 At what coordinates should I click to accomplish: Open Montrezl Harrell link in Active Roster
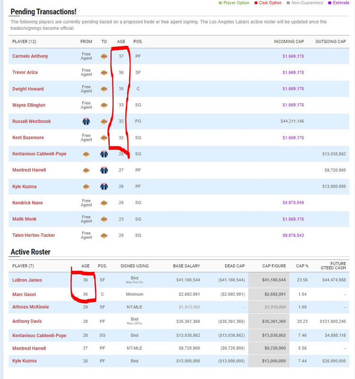(29, 348)
